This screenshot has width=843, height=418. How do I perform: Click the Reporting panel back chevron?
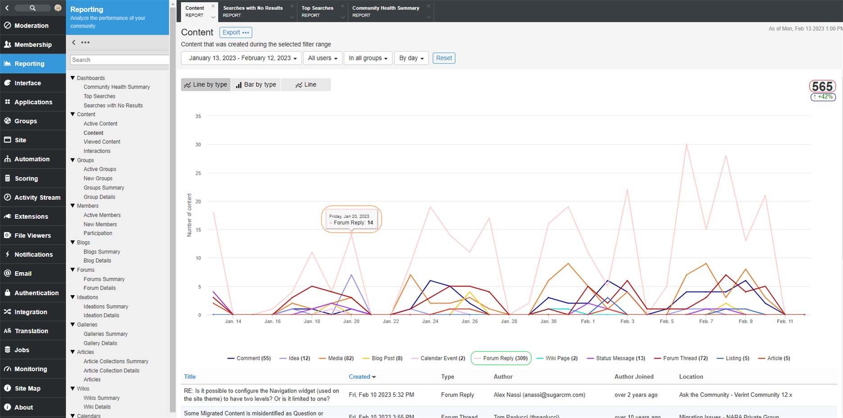click(74, 42)
